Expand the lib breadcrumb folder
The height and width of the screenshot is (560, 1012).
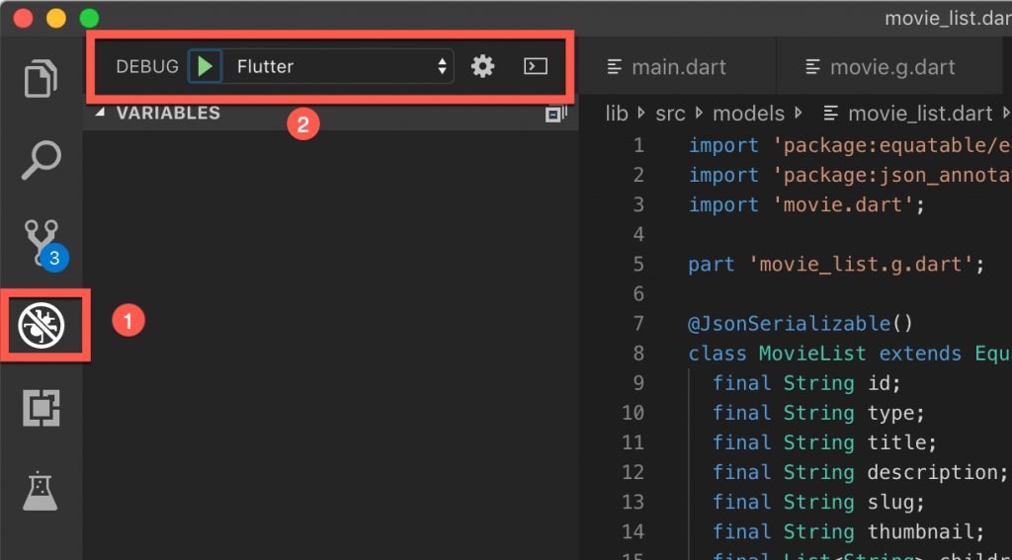pyautogui.click(x=616, y=114)
